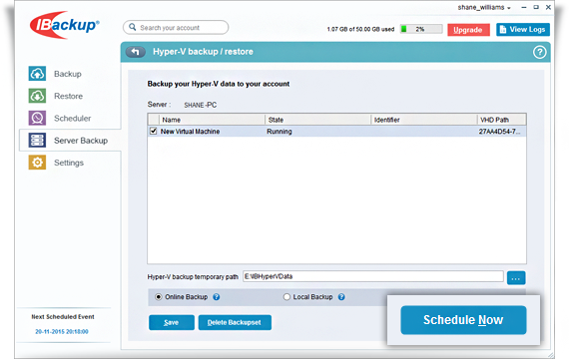Select the New Virtual Machine row name
569x359 pixels.
(190, 132)
